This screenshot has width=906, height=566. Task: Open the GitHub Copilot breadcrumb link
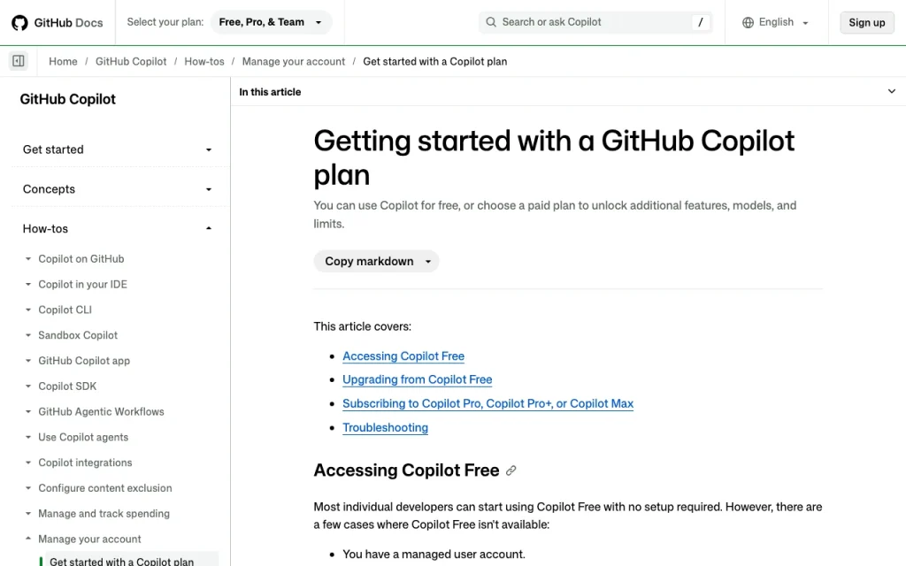tap(131, 61)
